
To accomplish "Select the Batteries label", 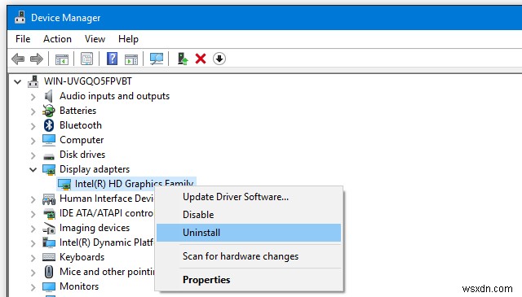I will tap(78, 111).
